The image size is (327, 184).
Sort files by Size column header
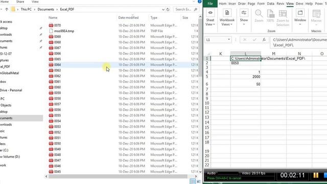pyautogui.click(x=185, y=18)
